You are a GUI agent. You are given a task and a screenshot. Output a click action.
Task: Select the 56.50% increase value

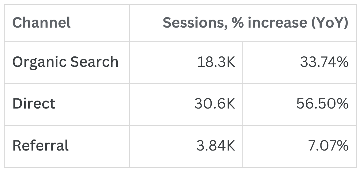point(322,104)
